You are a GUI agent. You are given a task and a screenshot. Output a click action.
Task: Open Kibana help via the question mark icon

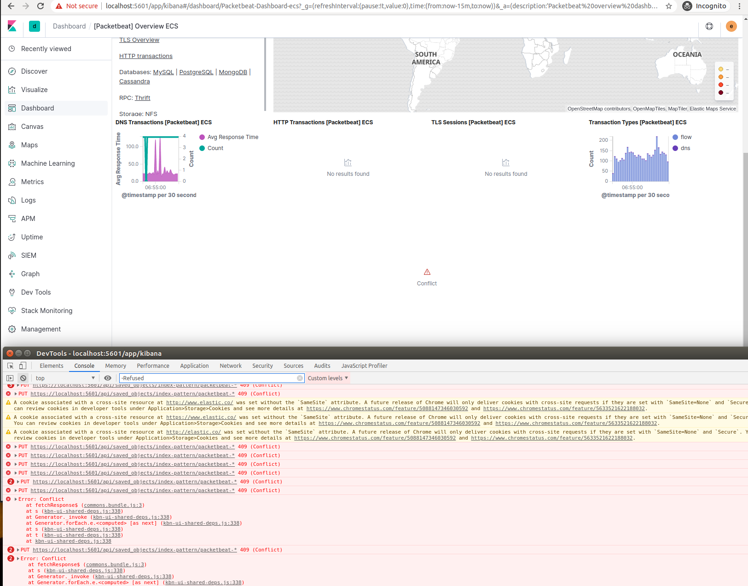pos(709,26)
